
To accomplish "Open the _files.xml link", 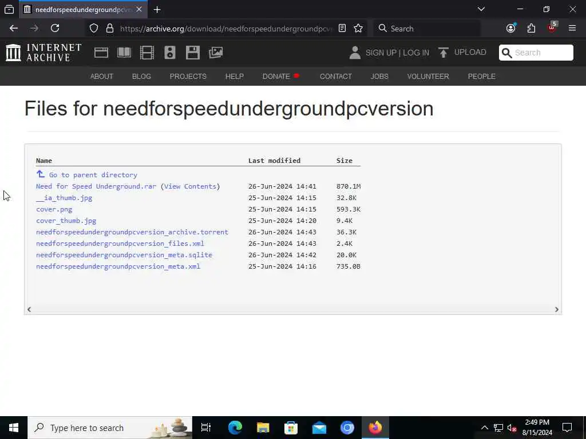I will [x=120, y=244].
